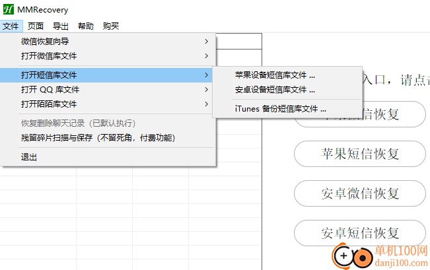Click the 苹果短信恢复 button

[x=360, y=154]
